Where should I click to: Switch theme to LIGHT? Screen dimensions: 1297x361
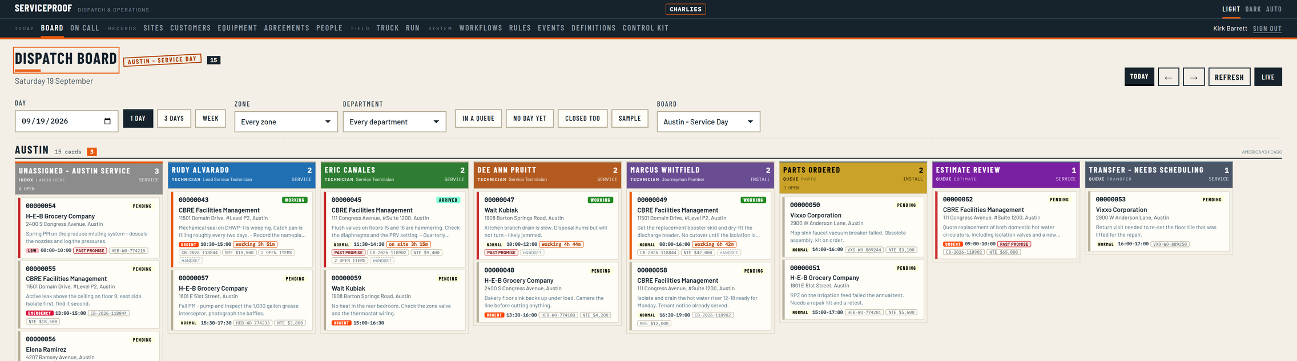point(1231,9)
